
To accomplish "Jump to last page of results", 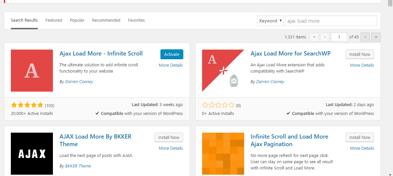I will pos(376,37).
